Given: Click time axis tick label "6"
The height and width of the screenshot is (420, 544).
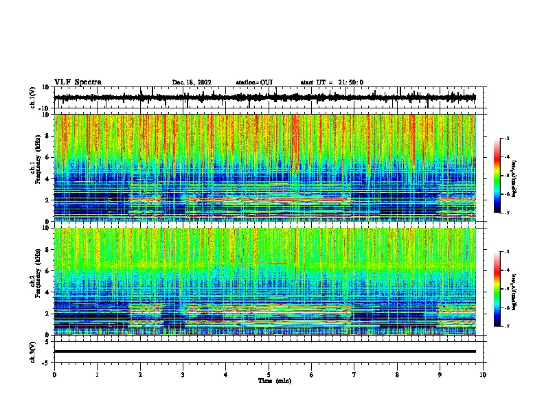Looking at the screenshot, I should click(312, 375).
